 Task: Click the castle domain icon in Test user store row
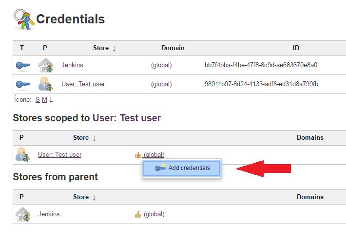[138, 155]
